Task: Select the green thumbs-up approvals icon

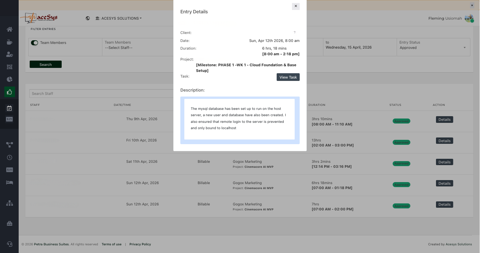Action: [9, 92]
